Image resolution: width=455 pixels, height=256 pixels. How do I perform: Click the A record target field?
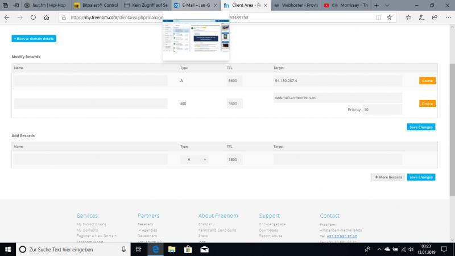(337, 81)
